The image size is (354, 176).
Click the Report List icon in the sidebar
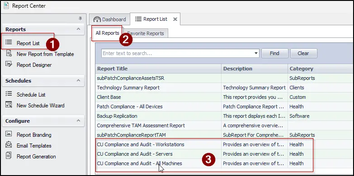coord(9,42)
